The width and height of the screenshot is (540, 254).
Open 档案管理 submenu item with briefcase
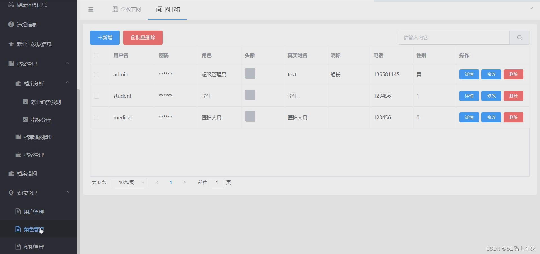38,155
